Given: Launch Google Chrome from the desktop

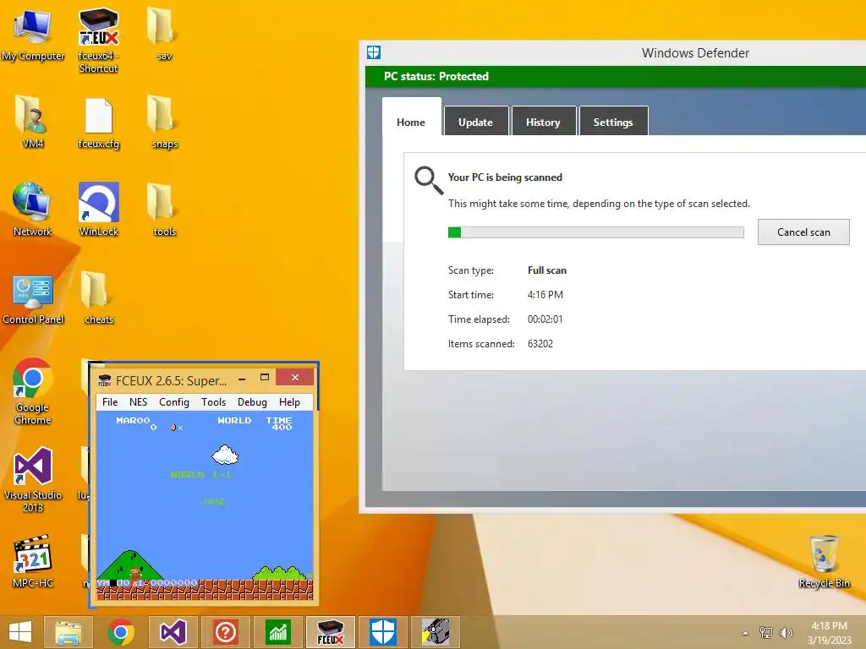Looking at the screenshot, I should pos(33,391).
